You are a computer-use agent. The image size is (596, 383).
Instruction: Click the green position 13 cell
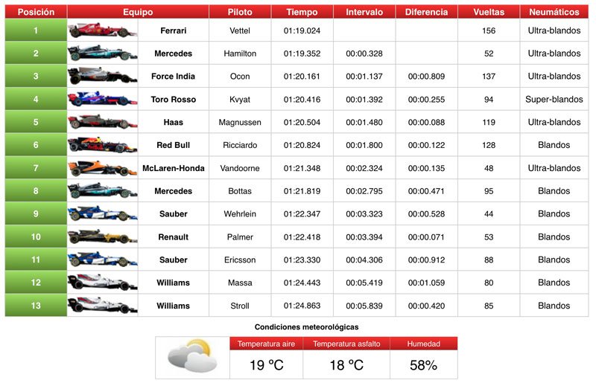(36, 305)
